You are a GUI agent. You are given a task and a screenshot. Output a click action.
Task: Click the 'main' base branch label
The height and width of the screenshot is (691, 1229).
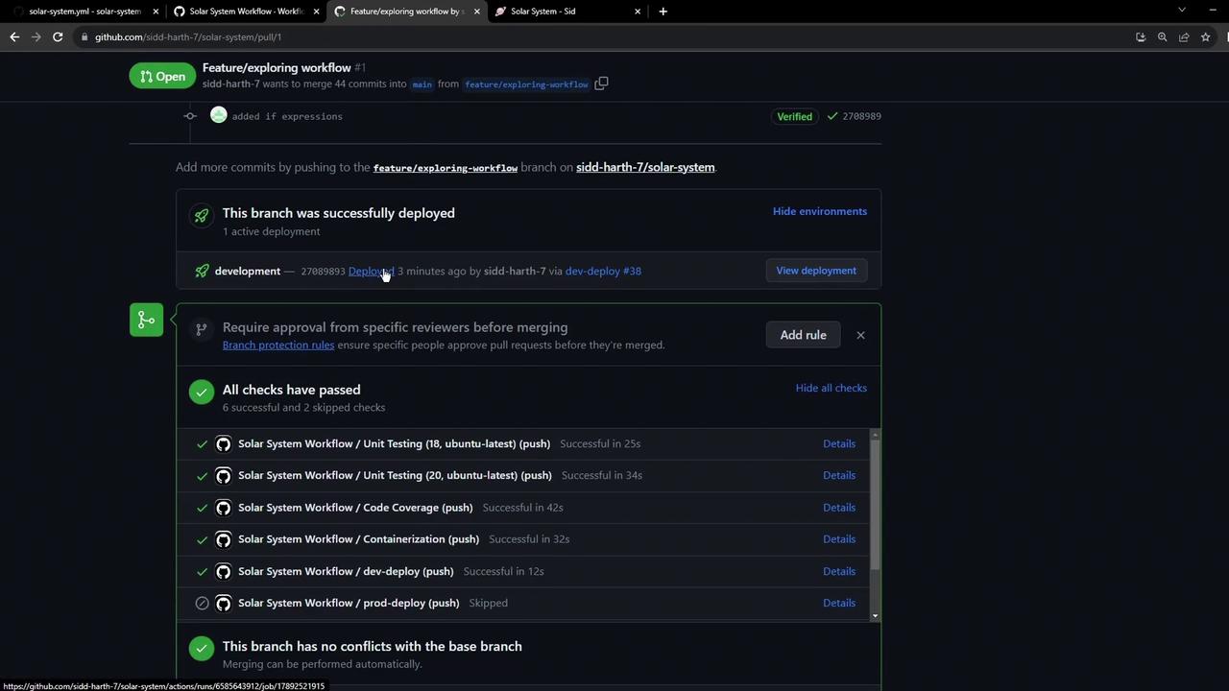click(x=422, y=84)
